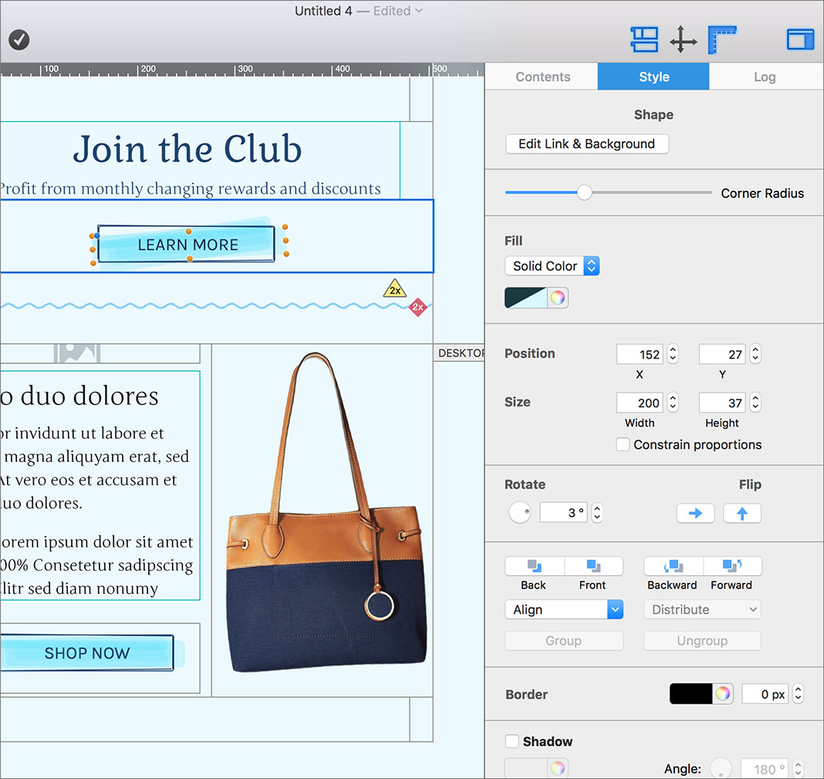The width and height of the screenshot is (824, 779).
Task: Open the Distribute dropdown
Action: click(x=702, y=609)
